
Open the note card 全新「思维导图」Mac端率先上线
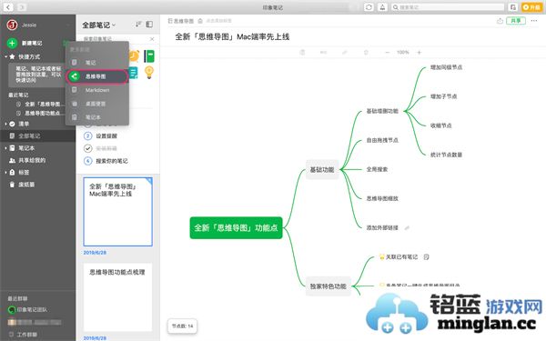click(117, 212)
